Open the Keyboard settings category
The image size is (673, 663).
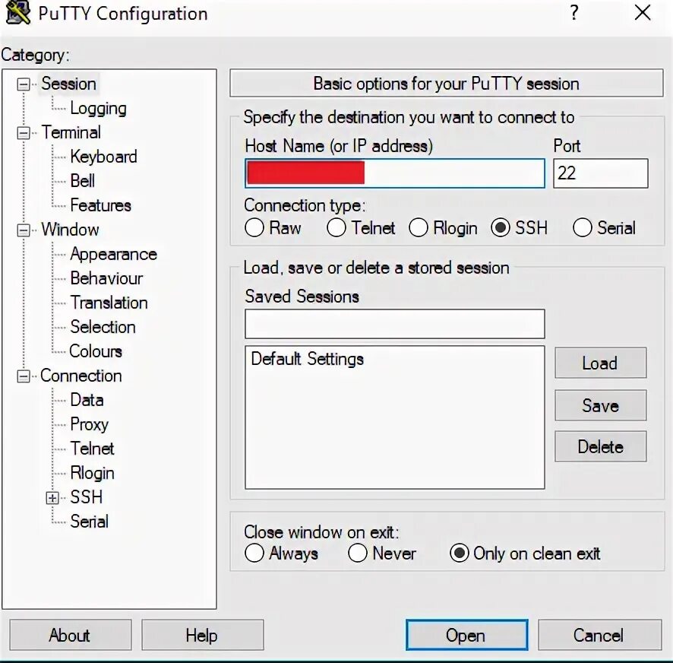click(x=103, y=157)
